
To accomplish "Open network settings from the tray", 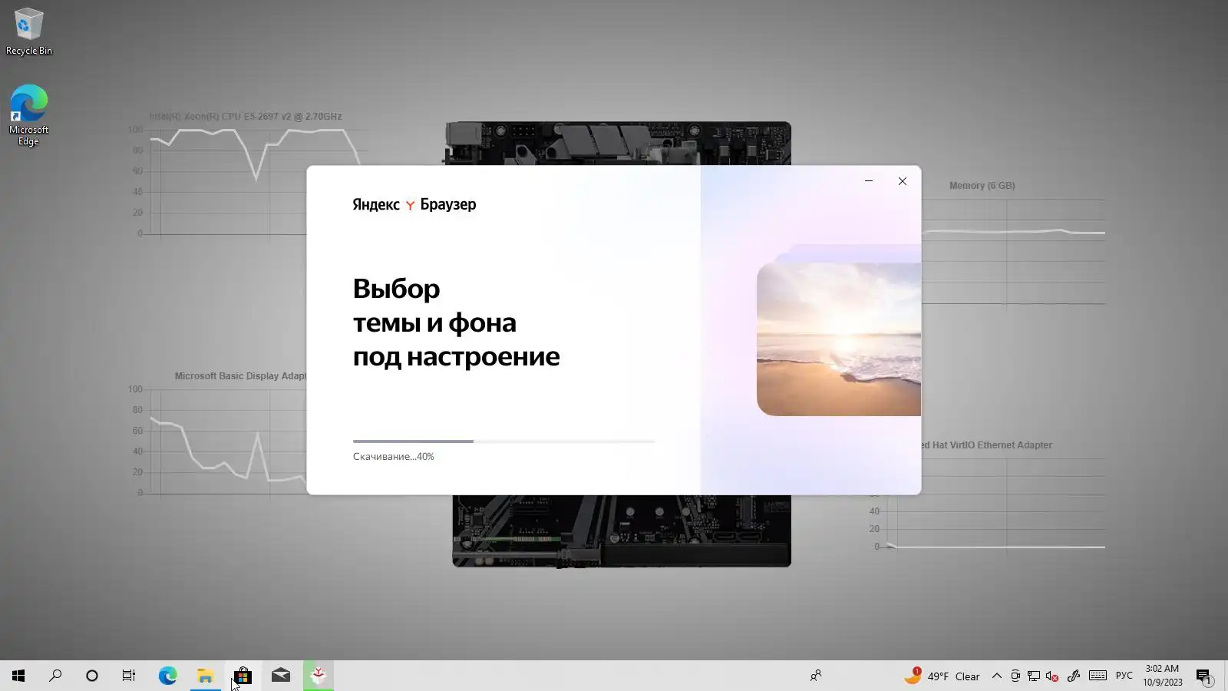I will point(1034,676).
